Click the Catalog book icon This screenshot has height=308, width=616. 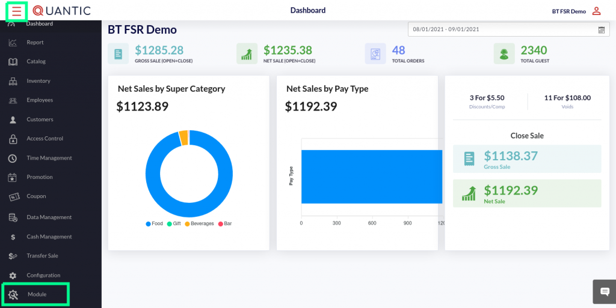[x=13, y=62]
